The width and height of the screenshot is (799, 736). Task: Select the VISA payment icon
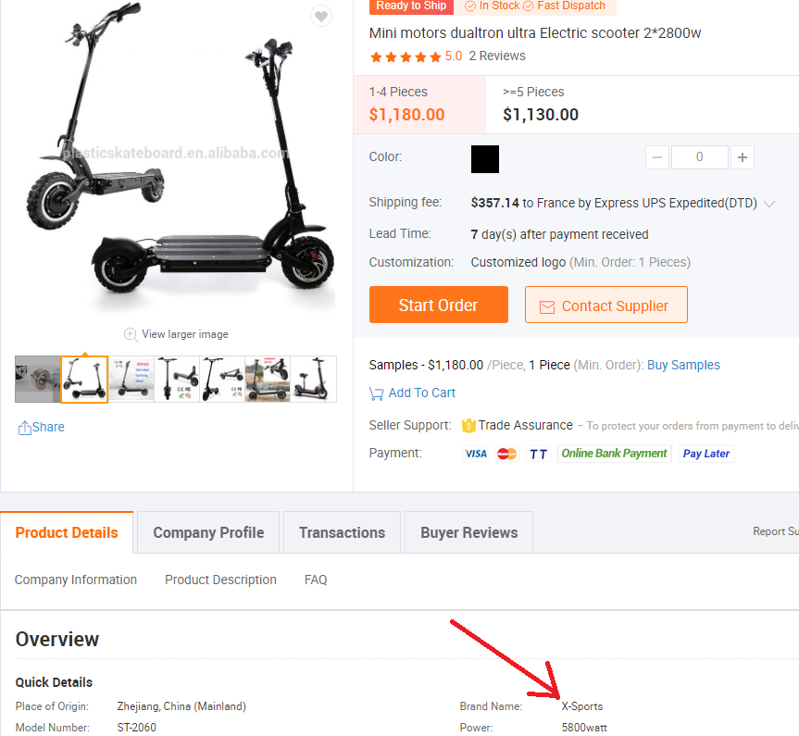click(x=476, y=454)
